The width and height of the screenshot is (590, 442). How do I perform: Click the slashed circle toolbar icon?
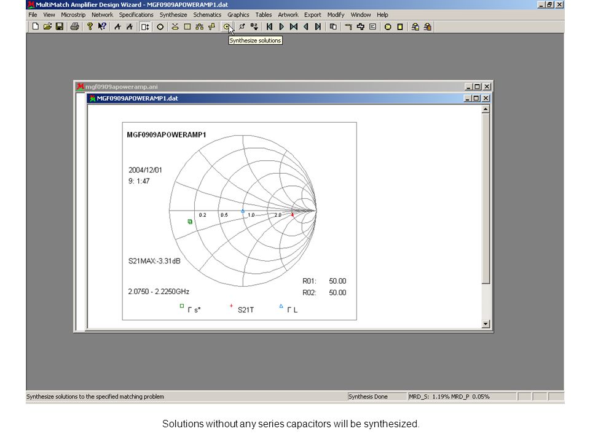pyautogui.click(x=242, y=26)
